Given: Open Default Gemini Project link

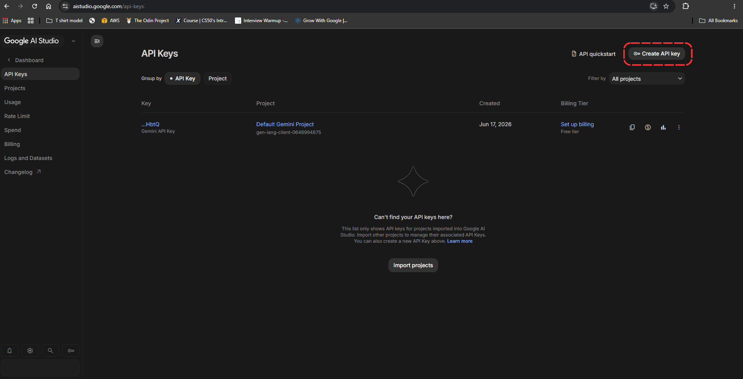Looking at the screenshot, I should tap(285, 124).
